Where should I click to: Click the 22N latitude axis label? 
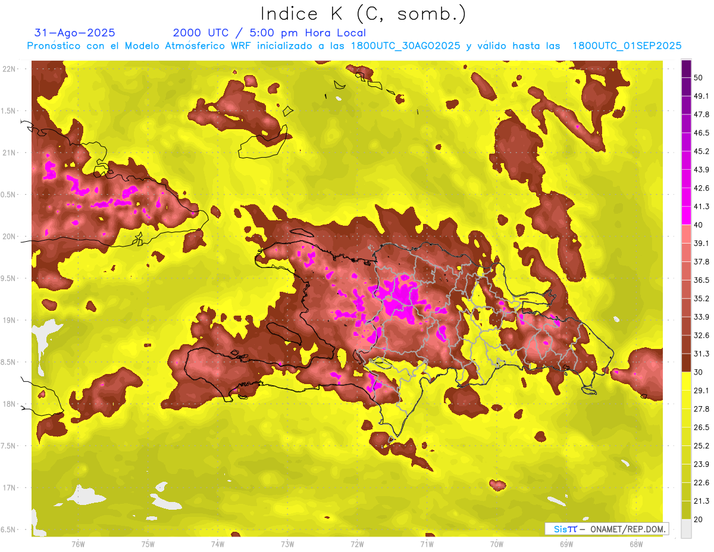(10, 69)
